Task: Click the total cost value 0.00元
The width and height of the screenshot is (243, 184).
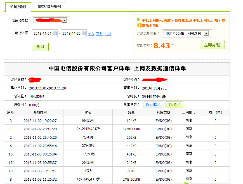Action: click(x=34, y=105)
